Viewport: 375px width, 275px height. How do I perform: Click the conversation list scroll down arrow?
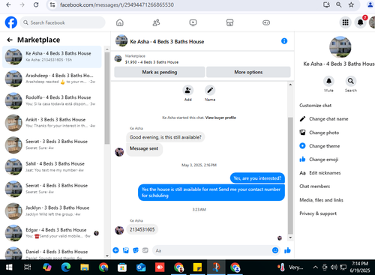coord(107,256)
